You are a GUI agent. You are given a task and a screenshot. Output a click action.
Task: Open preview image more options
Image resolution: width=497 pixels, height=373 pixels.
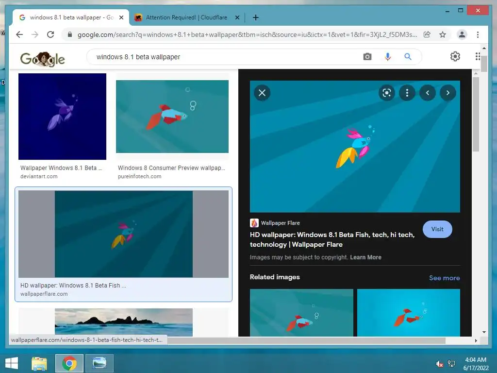coord(407,93)
